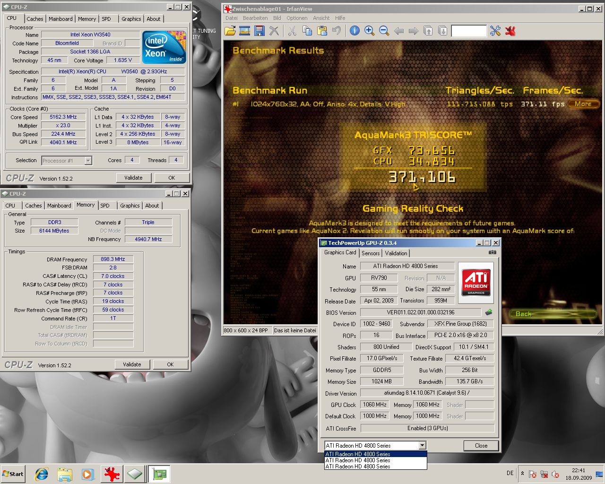The image size is (605, 484).
Task: Click the IrfanView Open file folder icon
Action: (230, 31)
